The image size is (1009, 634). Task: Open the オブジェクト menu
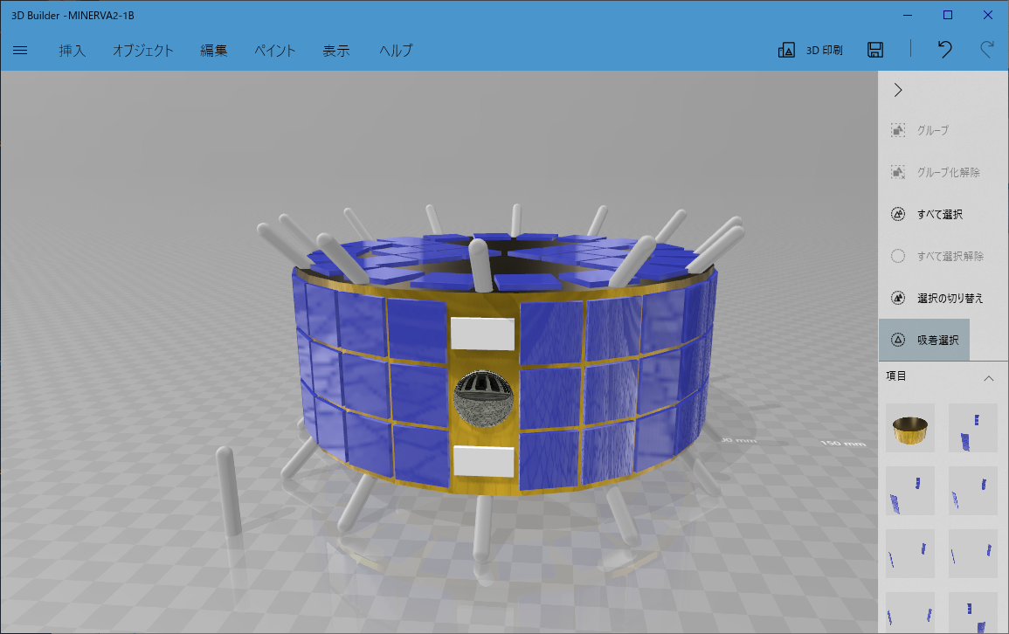pos(143,50)
